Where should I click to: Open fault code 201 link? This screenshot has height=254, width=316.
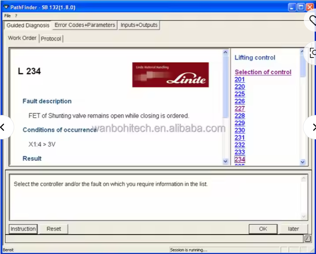point(239,79)
